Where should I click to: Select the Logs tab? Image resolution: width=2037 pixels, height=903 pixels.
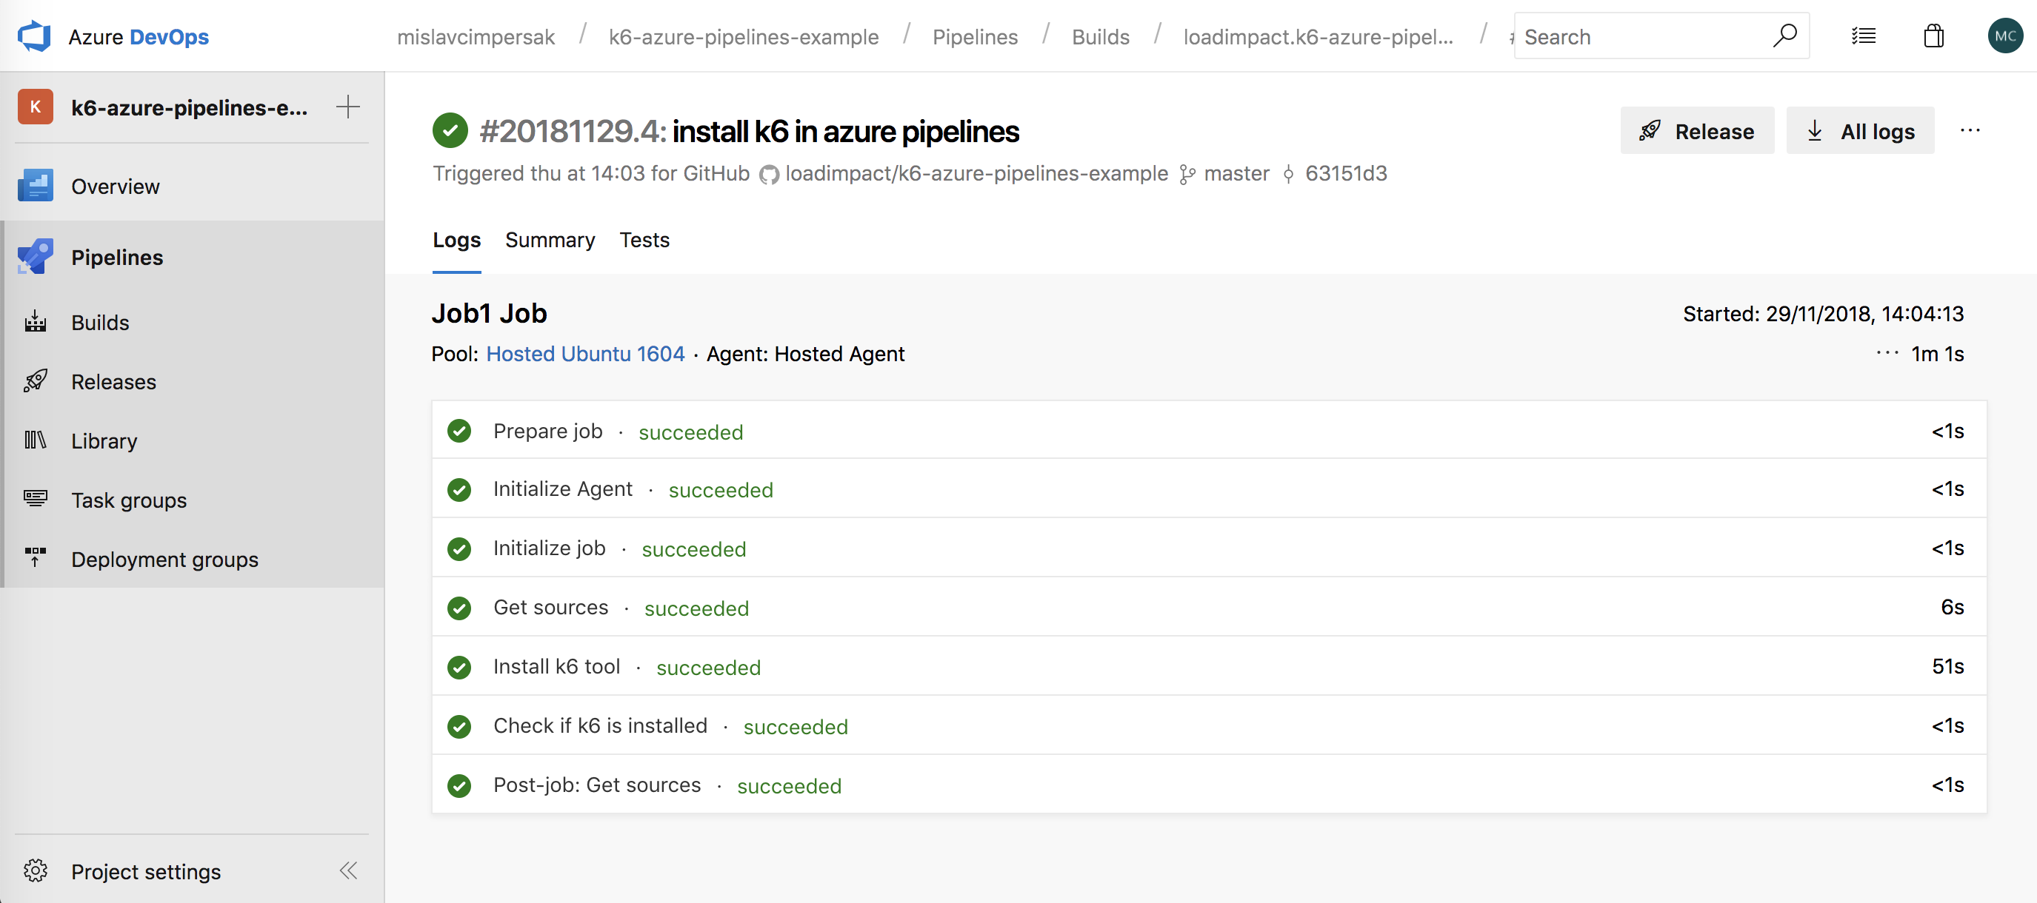(457, 239)
